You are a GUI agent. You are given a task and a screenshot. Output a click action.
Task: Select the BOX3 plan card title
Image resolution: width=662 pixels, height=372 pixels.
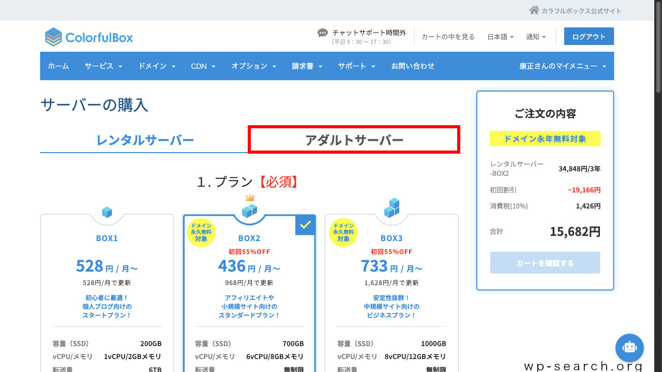(x=392, y=239)
